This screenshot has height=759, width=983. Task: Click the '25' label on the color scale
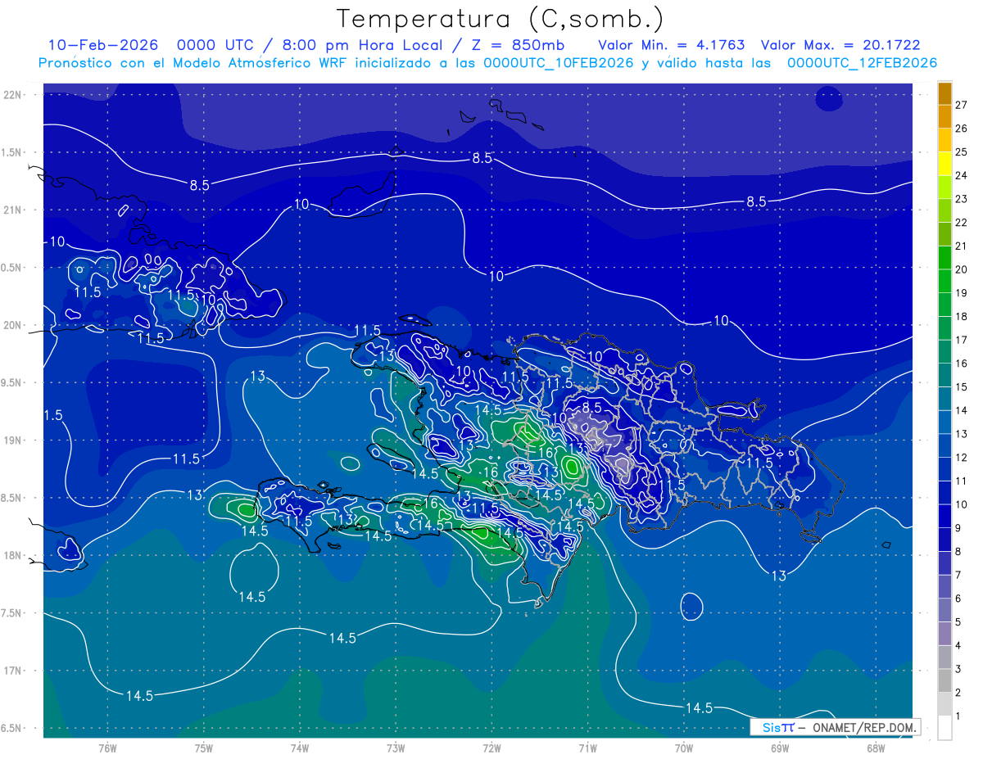tap(961, 151)
